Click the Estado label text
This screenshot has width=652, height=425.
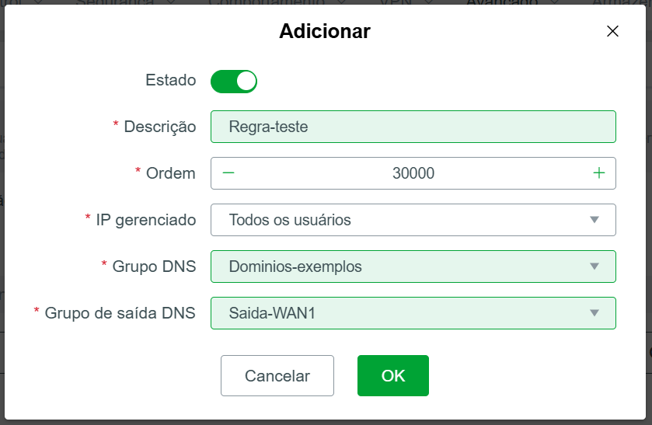click(x=170, y=80)
